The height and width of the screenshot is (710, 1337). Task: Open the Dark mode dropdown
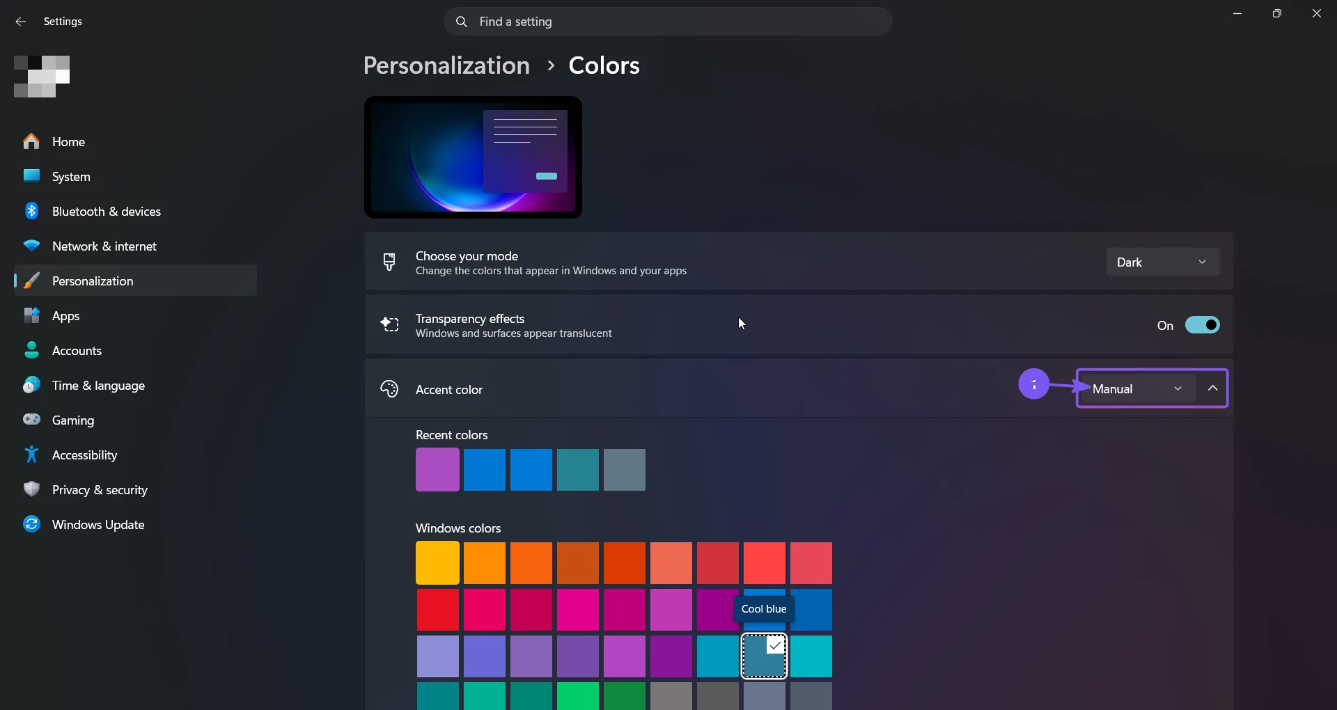(x=1163, y=262)
